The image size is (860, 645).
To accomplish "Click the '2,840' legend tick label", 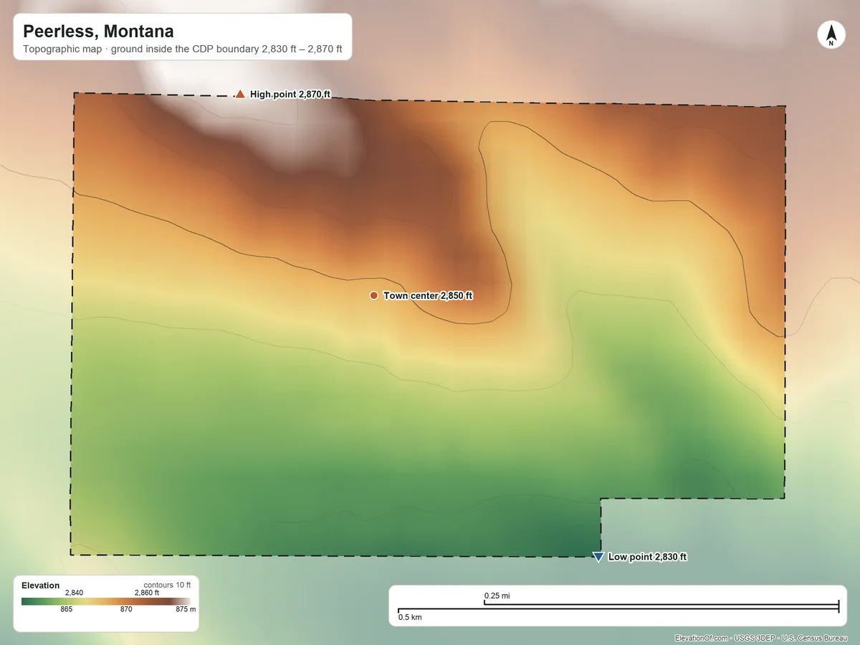I will point(74,593).
